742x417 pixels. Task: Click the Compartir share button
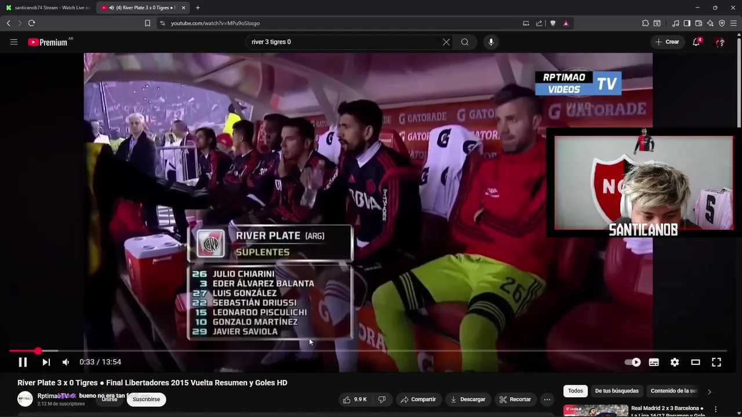click(418, 399)
